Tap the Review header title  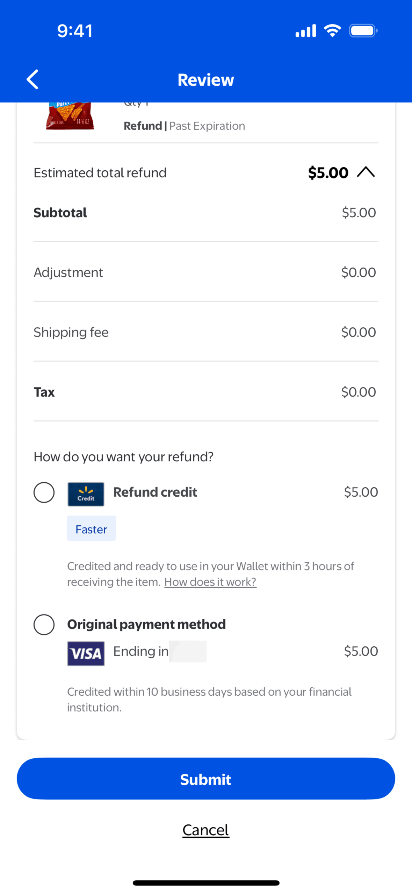[205, 80]
